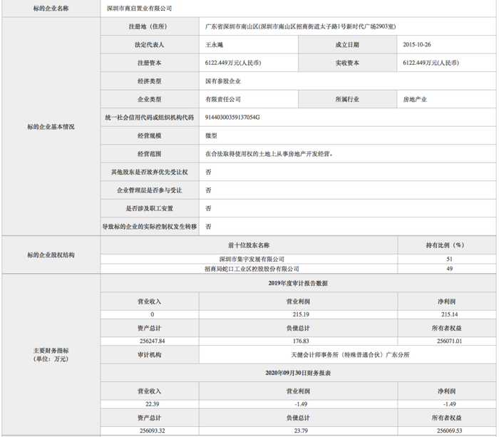Click 2020 负债总计 value 23.79
This screenshot has height=437, width=499.
[301, 431]
